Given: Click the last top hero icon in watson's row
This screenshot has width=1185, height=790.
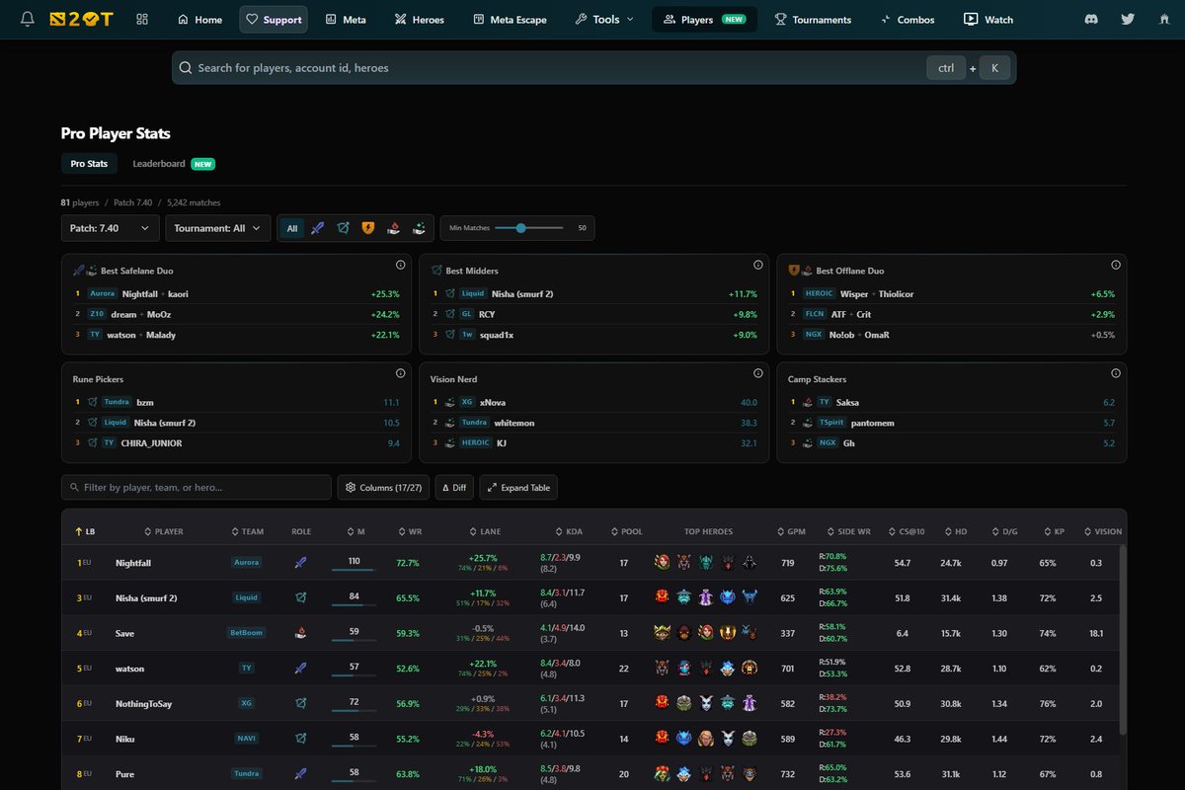Looking at the screenshot, I should [x=750, y=669].
